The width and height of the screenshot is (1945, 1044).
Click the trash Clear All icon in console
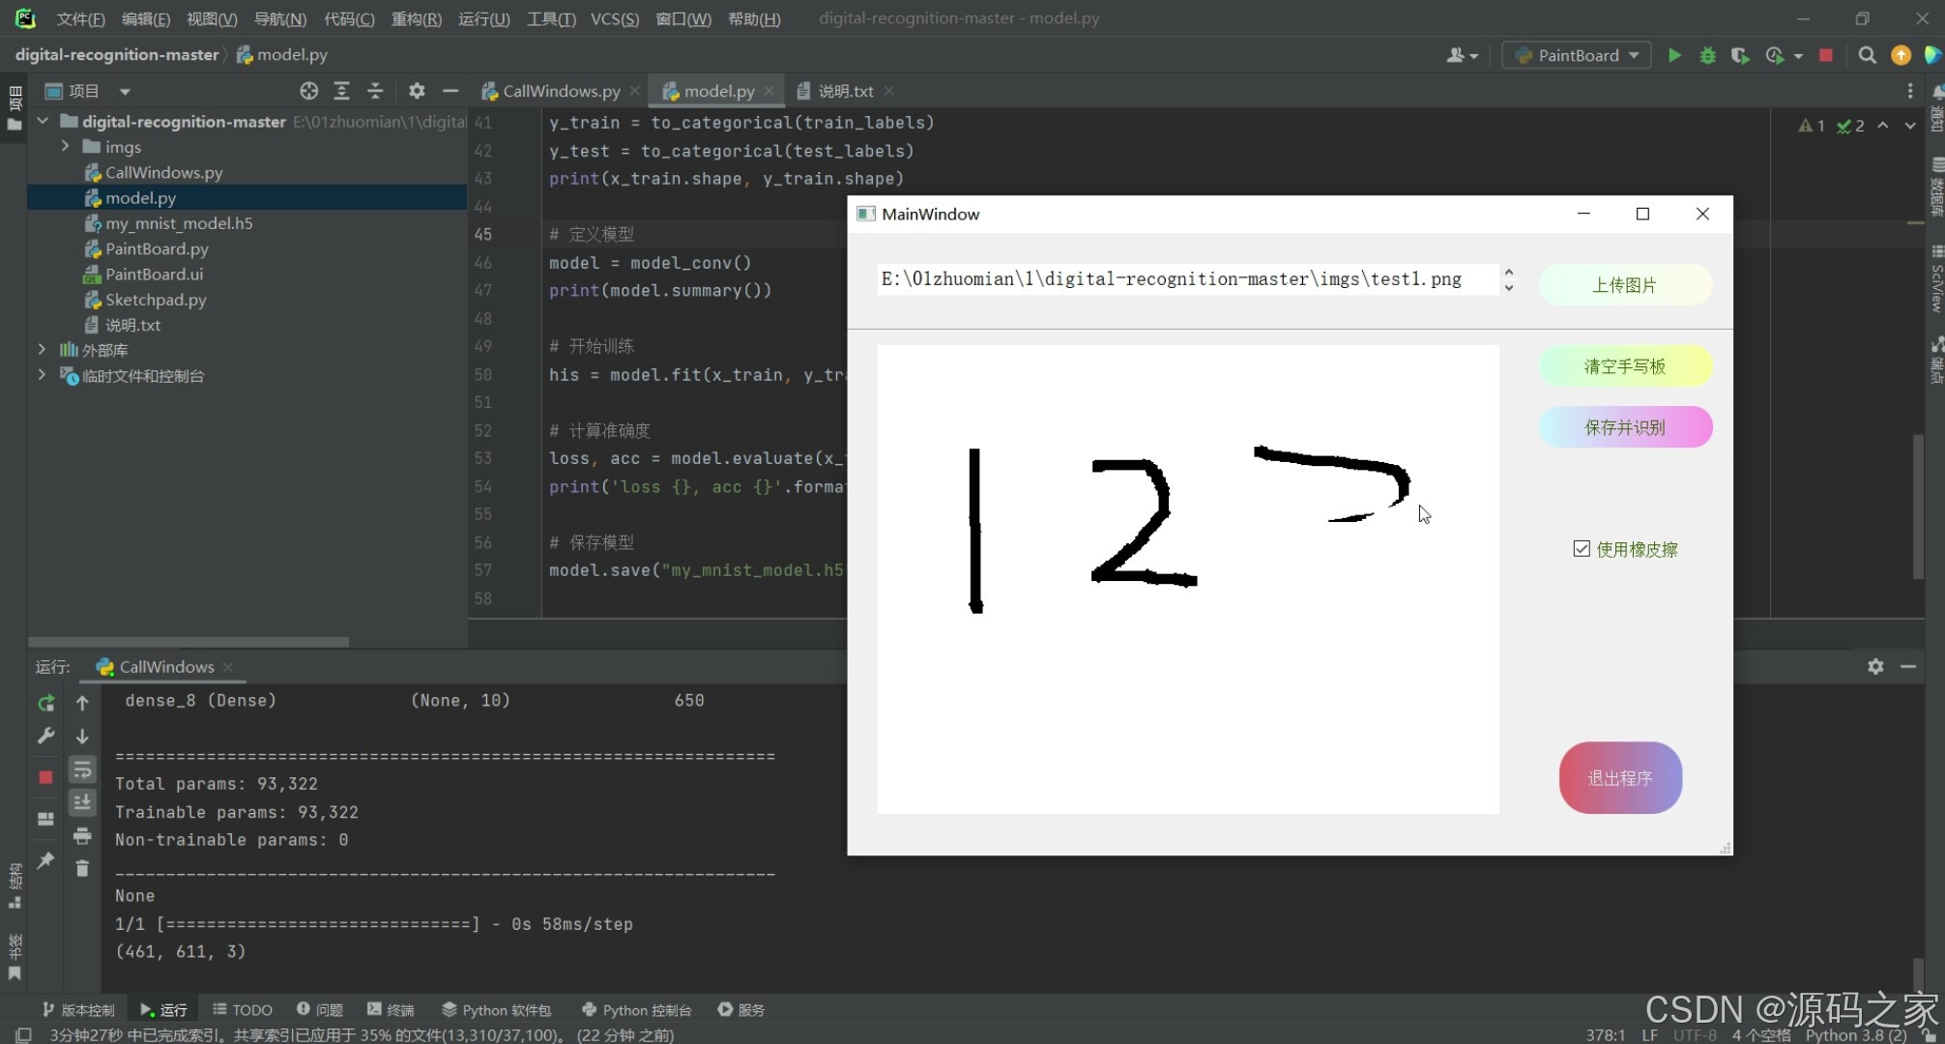pos(82,868)
